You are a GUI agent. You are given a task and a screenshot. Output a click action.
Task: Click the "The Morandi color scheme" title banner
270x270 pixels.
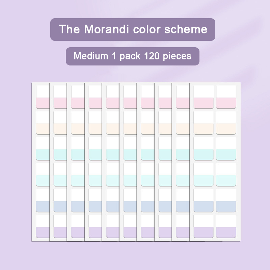tap(133, 29)
